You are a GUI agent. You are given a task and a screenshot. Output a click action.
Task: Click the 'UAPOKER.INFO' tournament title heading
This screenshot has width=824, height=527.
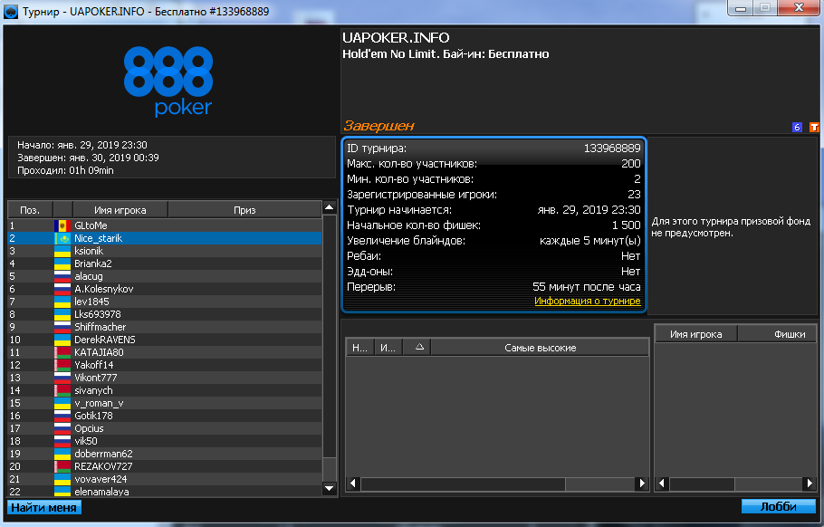(x=396, y=38)
